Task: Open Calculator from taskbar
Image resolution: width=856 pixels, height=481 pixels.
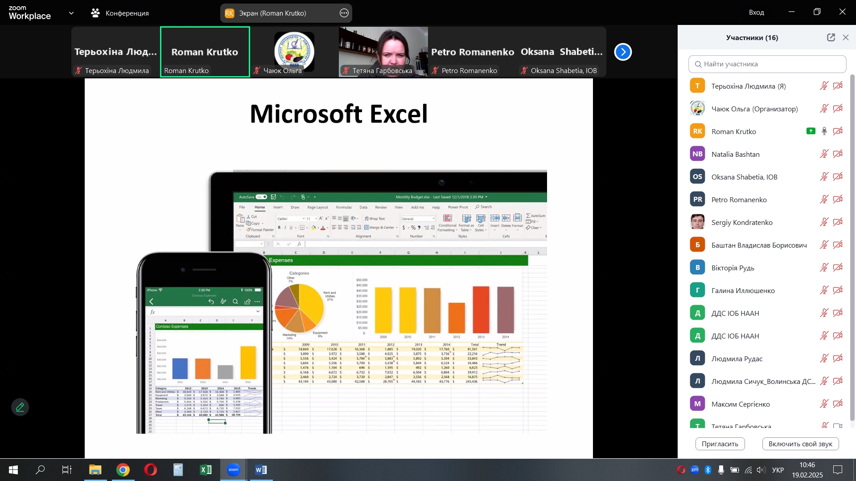Action: tap(178, 470)
